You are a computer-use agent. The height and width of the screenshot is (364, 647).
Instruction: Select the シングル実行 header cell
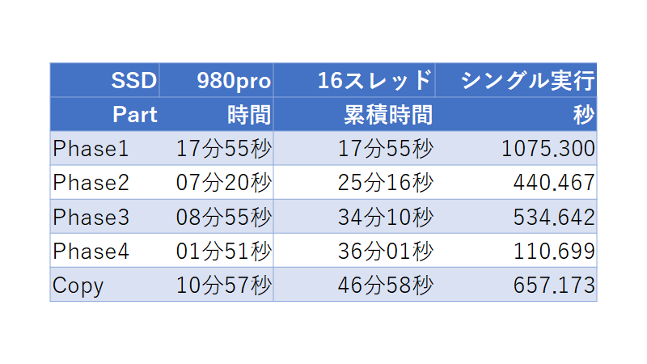[516, 80]
